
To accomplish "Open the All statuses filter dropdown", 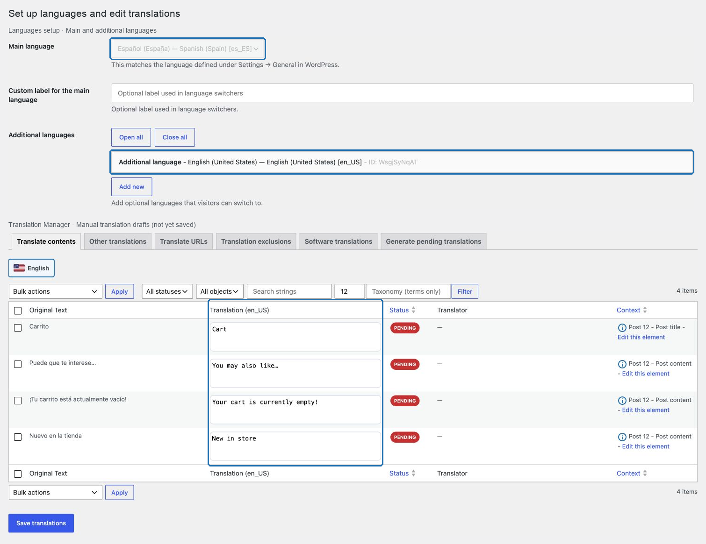I will point(167,291).
